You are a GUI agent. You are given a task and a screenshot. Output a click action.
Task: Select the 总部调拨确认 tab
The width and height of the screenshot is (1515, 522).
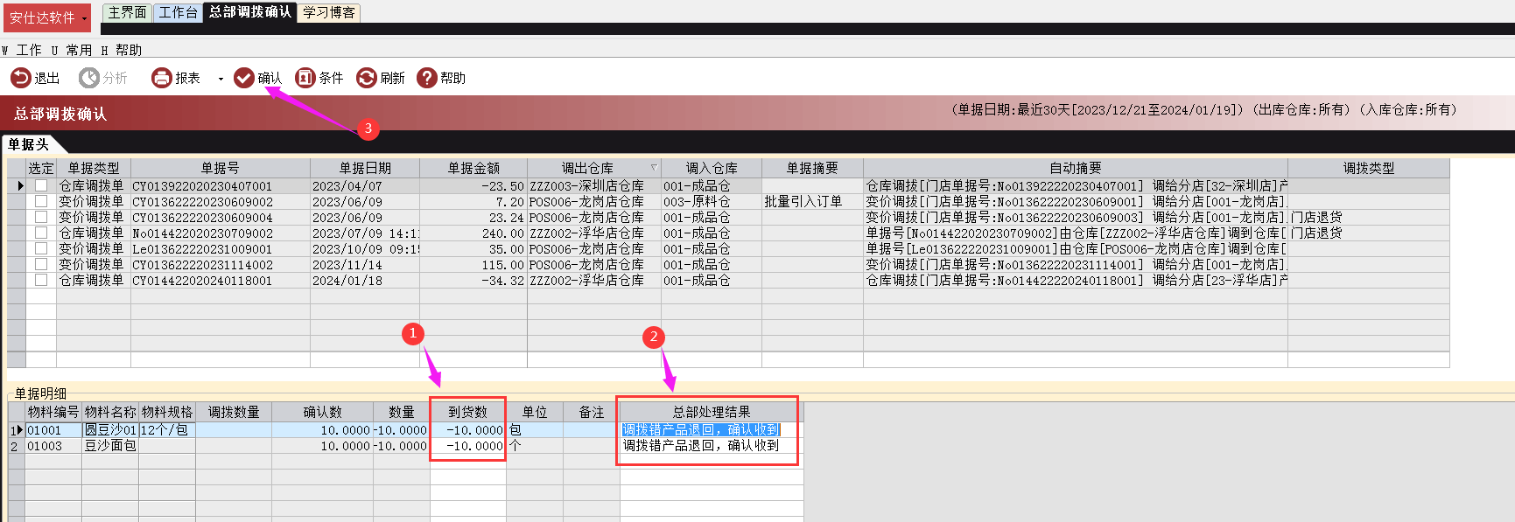(x=250, y=12)
